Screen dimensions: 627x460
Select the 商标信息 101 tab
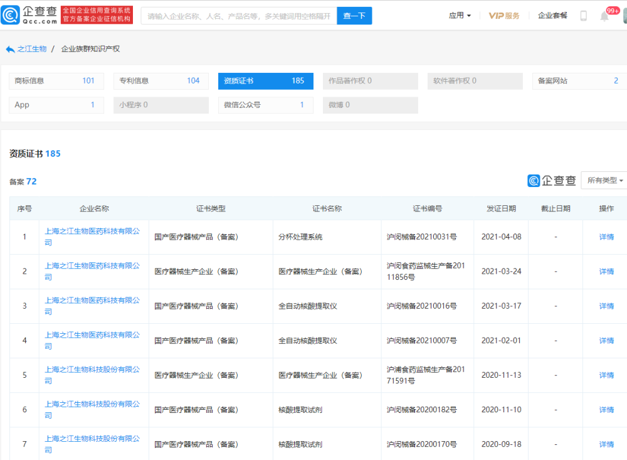coord(56,81)
